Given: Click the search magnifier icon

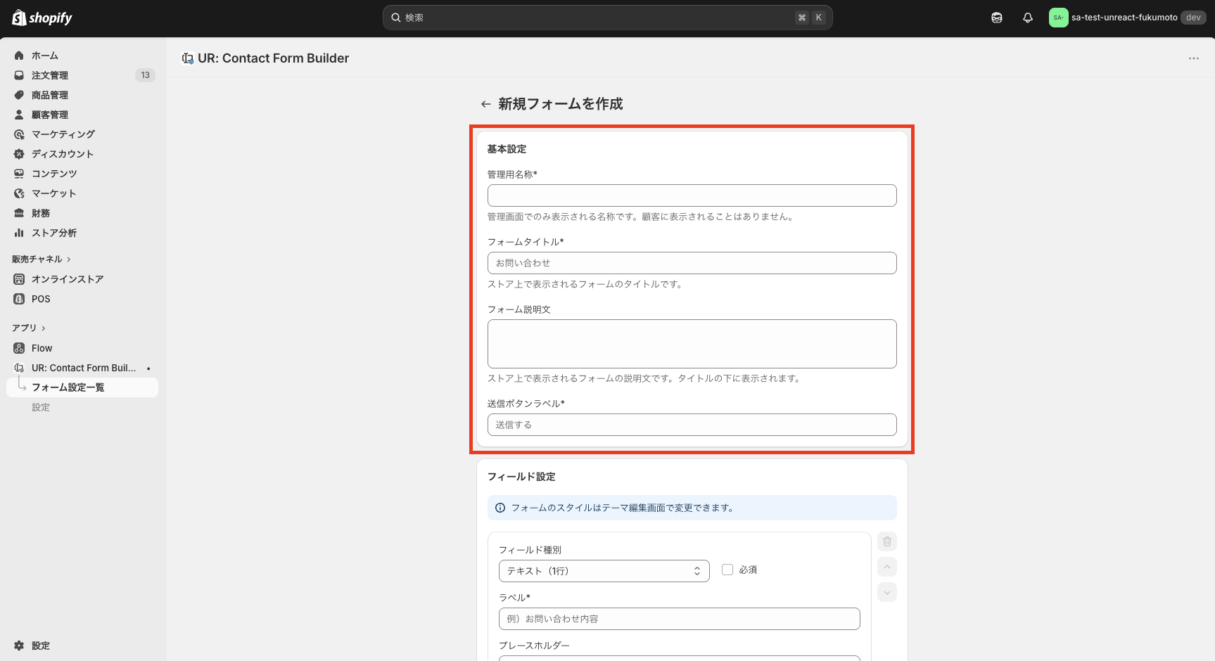Looking at the screenshot, I should pyautogui.click(x=396, y=18).
